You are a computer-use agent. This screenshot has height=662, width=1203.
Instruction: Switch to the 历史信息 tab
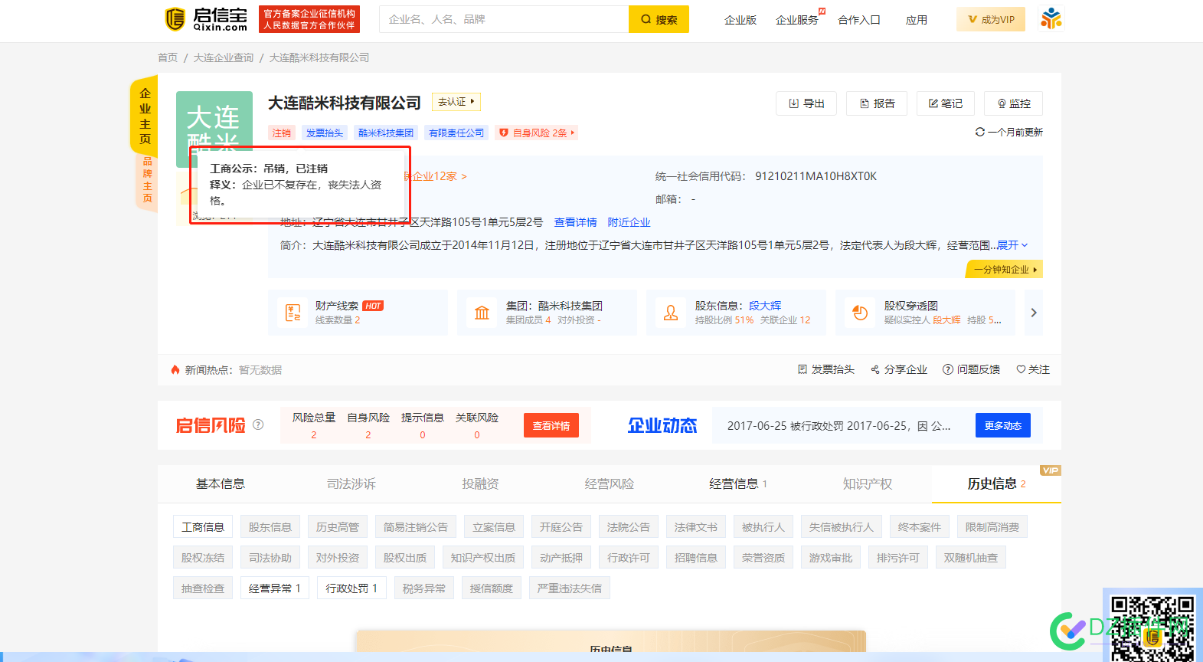(996, 483)
